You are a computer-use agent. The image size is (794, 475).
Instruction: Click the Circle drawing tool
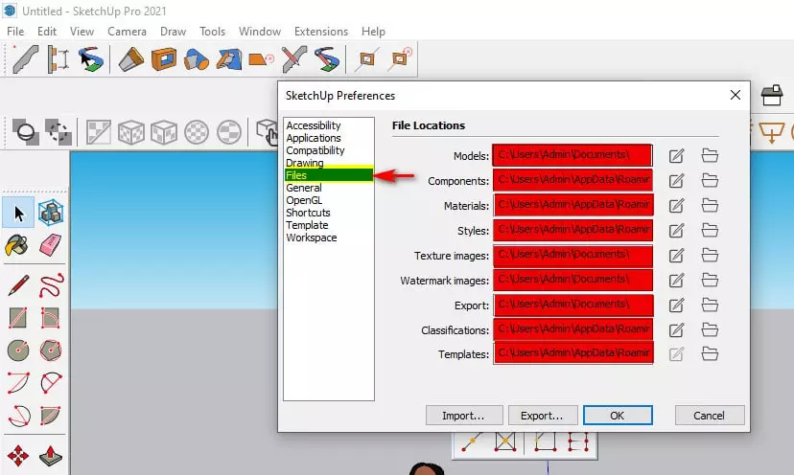point(18,350)
